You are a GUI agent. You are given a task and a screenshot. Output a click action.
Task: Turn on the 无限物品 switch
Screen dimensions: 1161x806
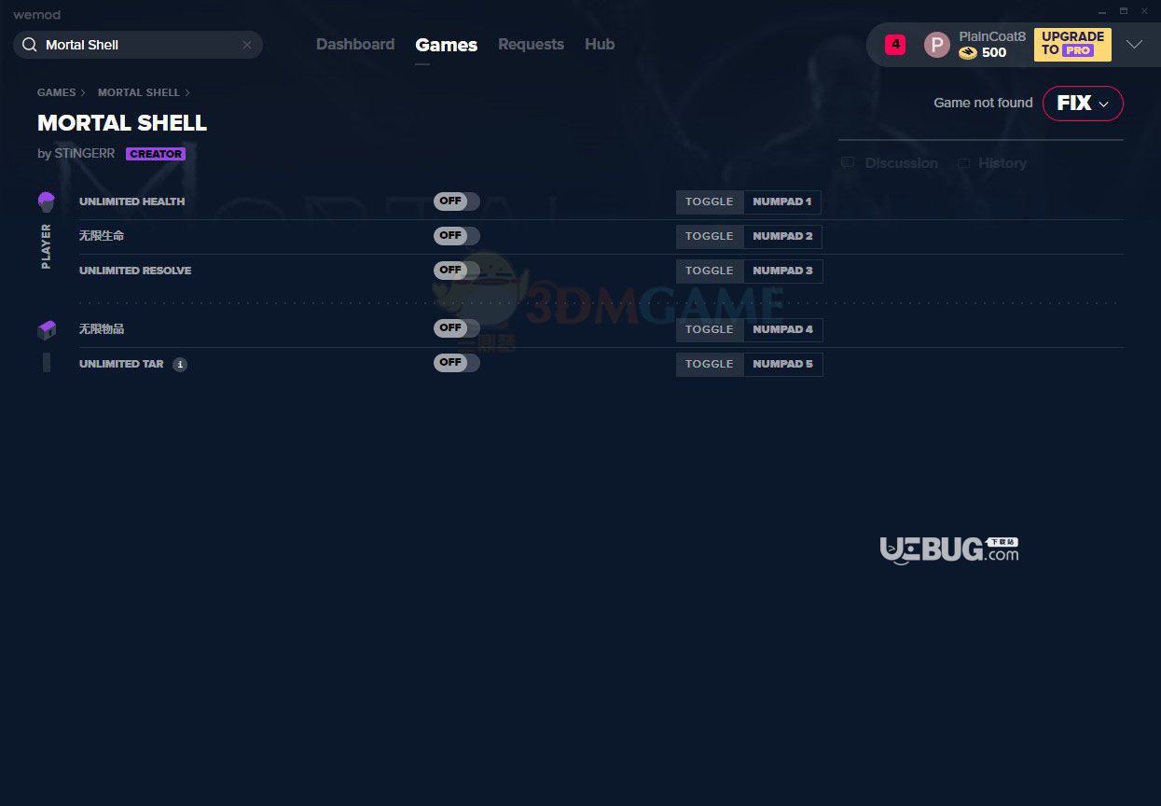(x=457, y=328)
